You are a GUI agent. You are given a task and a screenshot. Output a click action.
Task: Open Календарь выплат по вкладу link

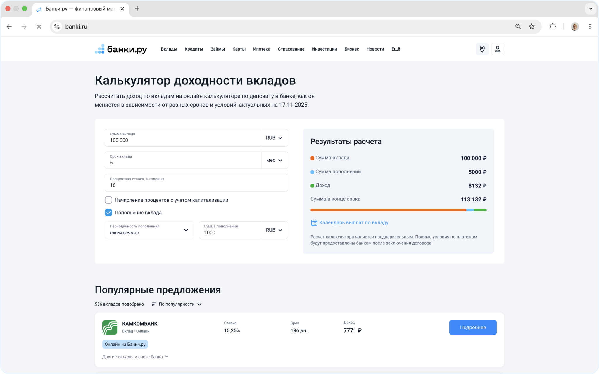point(353,222)
